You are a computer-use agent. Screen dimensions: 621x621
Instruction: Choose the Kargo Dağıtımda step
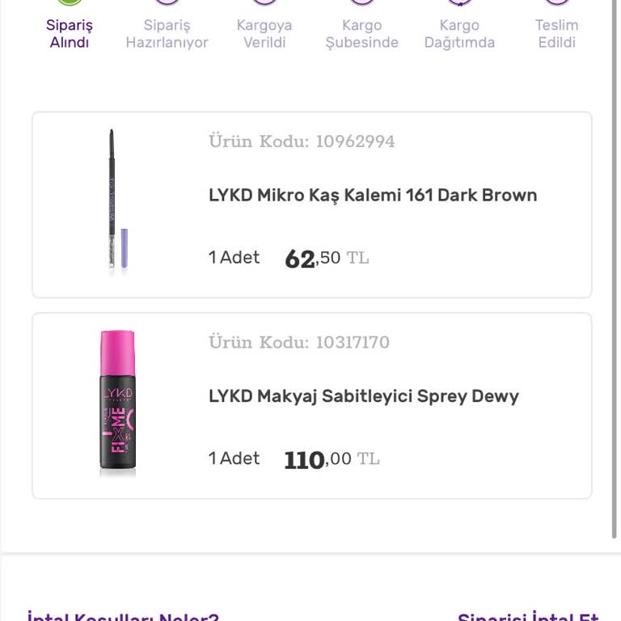coord(459,34)
